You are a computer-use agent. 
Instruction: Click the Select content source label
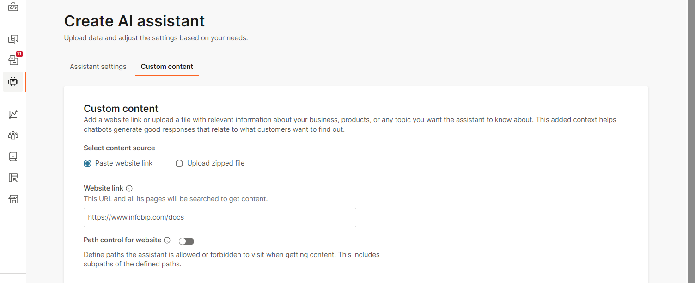tap(119, 148)
